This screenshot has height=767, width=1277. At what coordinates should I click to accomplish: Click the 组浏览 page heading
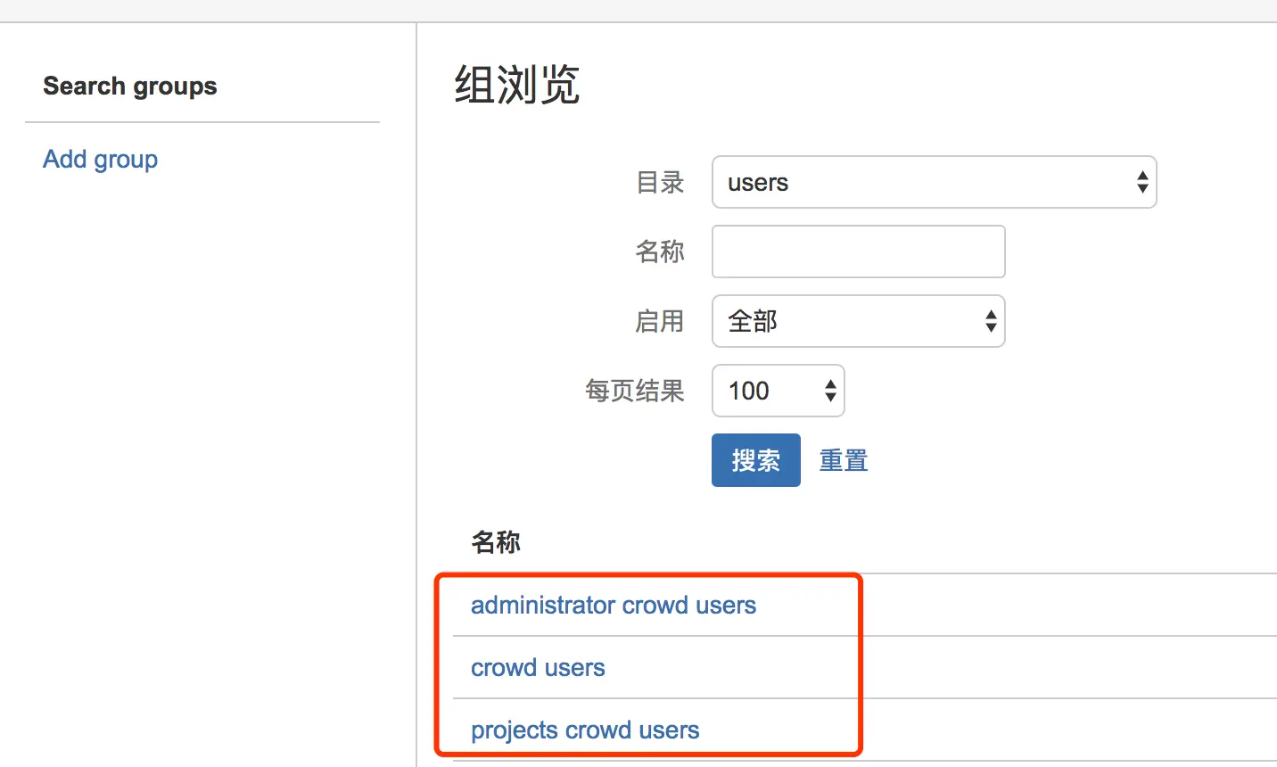517,86
